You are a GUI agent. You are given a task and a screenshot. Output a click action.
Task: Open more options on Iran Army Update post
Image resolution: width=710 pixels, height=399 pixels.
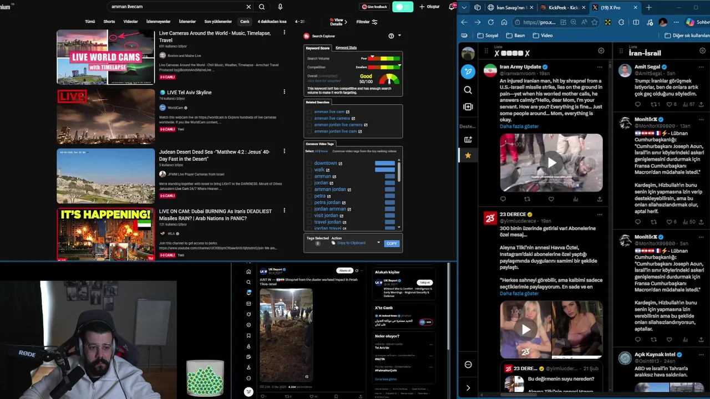pos(600,66)
